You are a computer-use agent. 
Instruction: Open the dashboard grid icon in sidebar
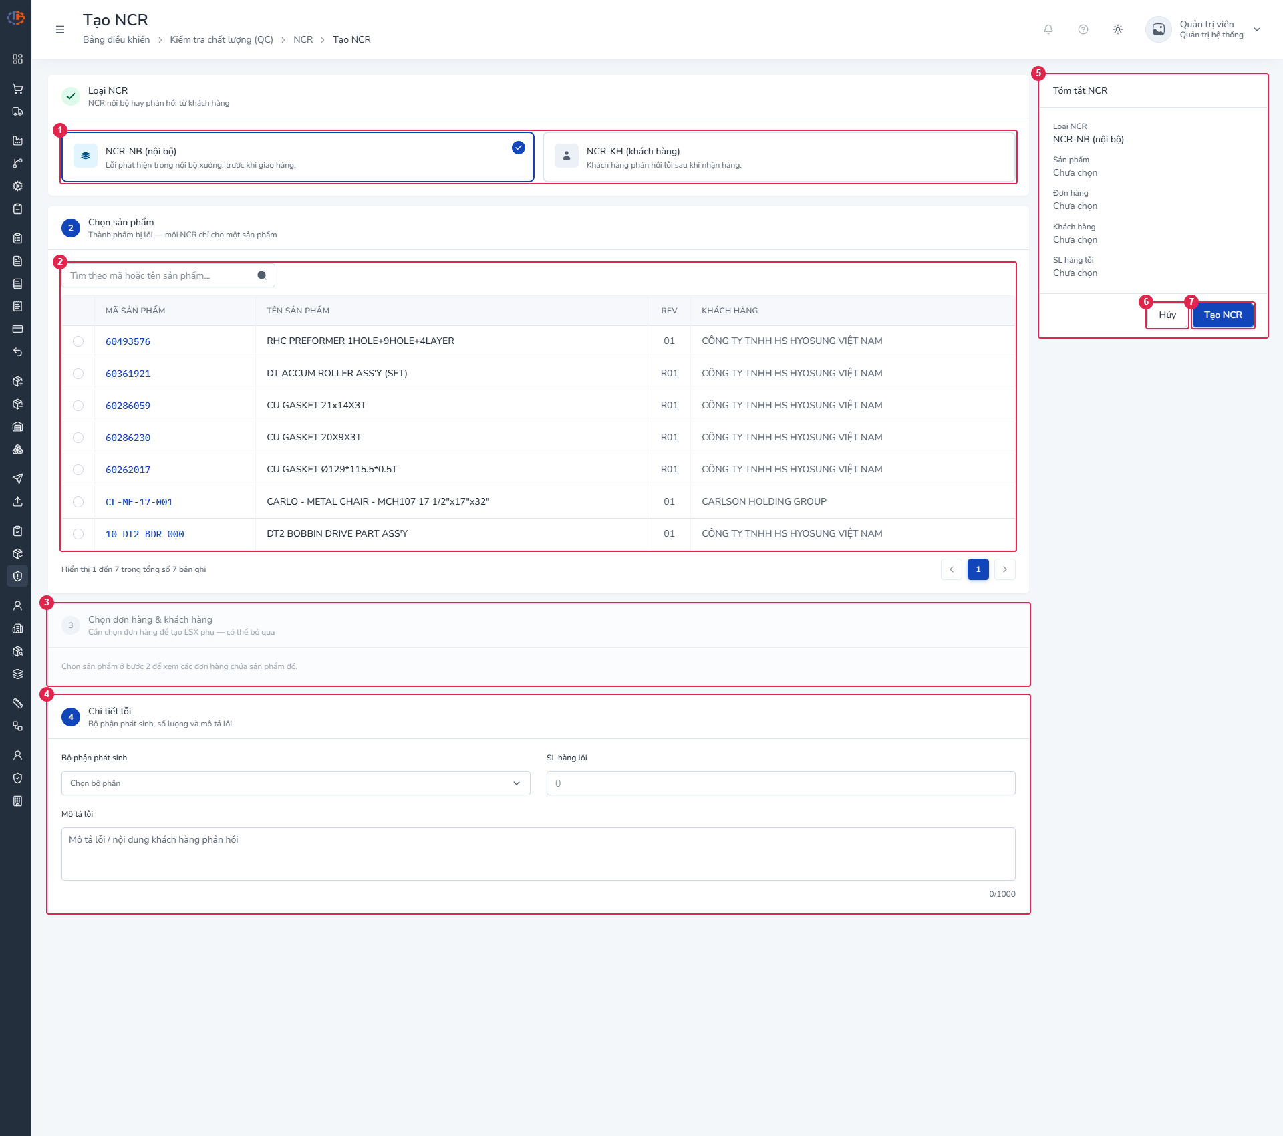(17, 59)
